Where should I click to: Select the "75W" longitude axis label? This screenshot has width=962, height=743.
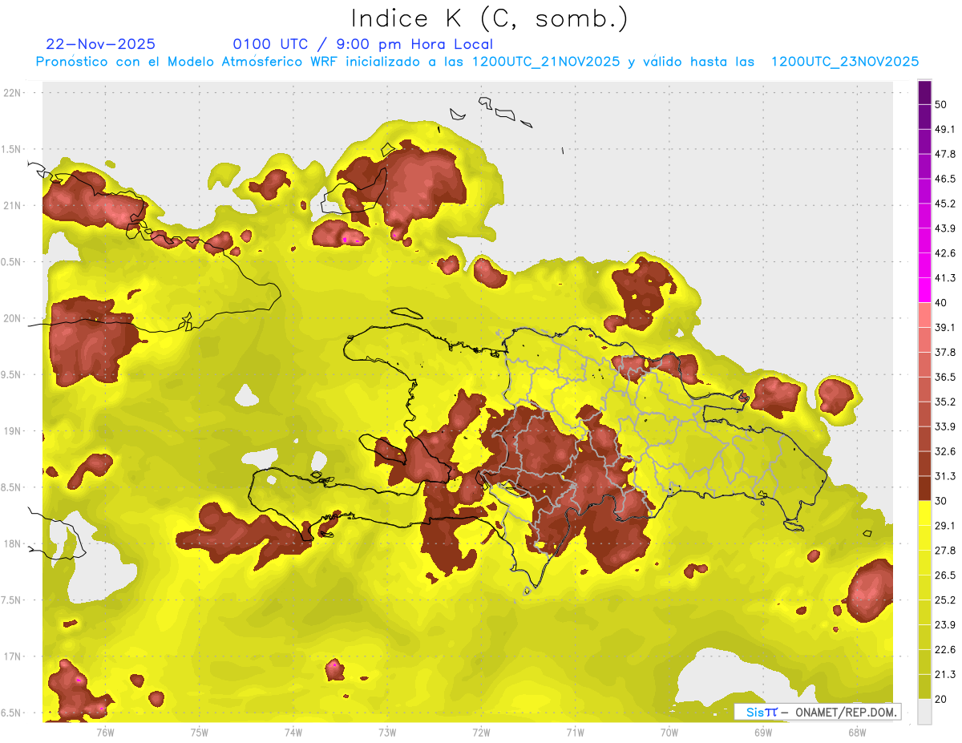click(199, 732)
